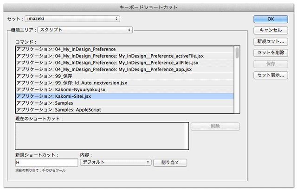Confirm with the OK button
The image size is (297, 191).
(271, 19)
